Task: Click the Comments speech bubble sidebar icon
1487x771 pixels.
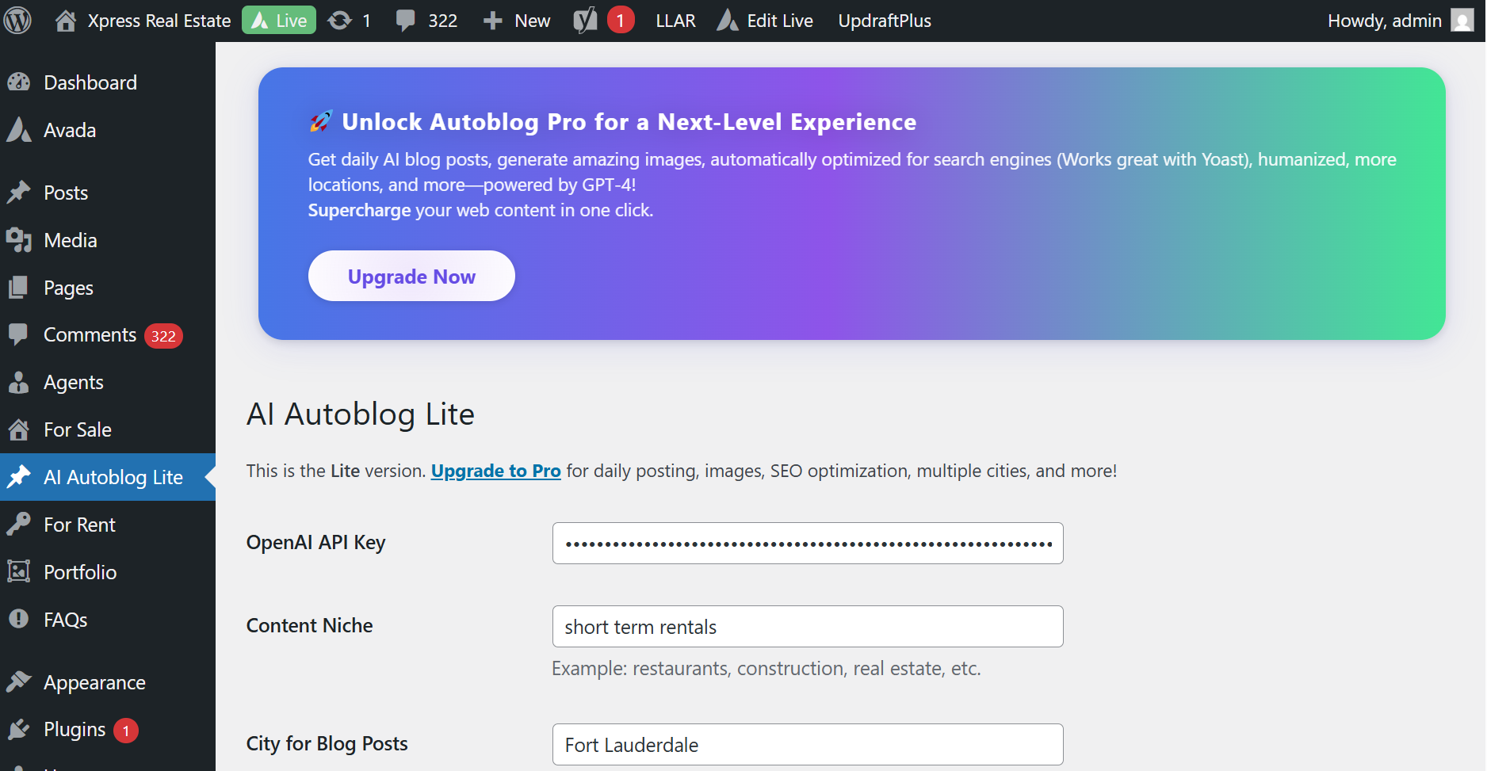Action: pyautogui.click(x=19, y=335)
